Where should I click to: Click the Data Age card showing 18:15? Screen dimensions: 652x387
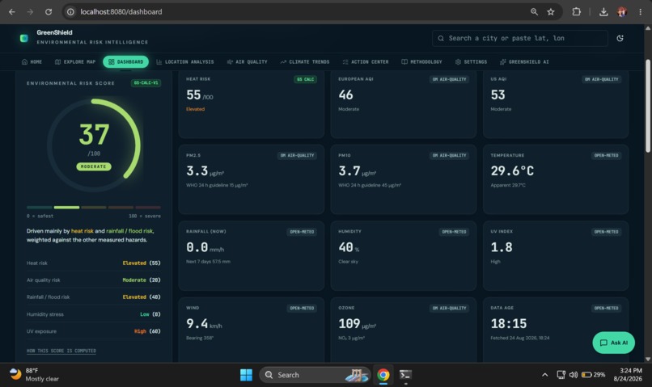(x=556, y=330)
